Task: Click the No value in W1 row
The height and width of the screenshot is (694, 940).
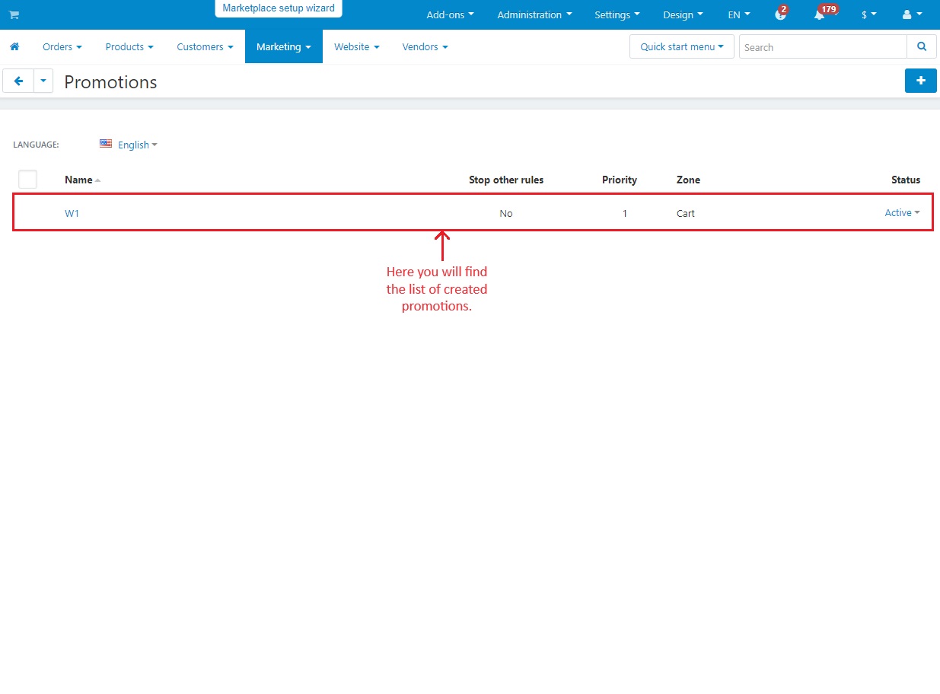Action: click(506, 214)
